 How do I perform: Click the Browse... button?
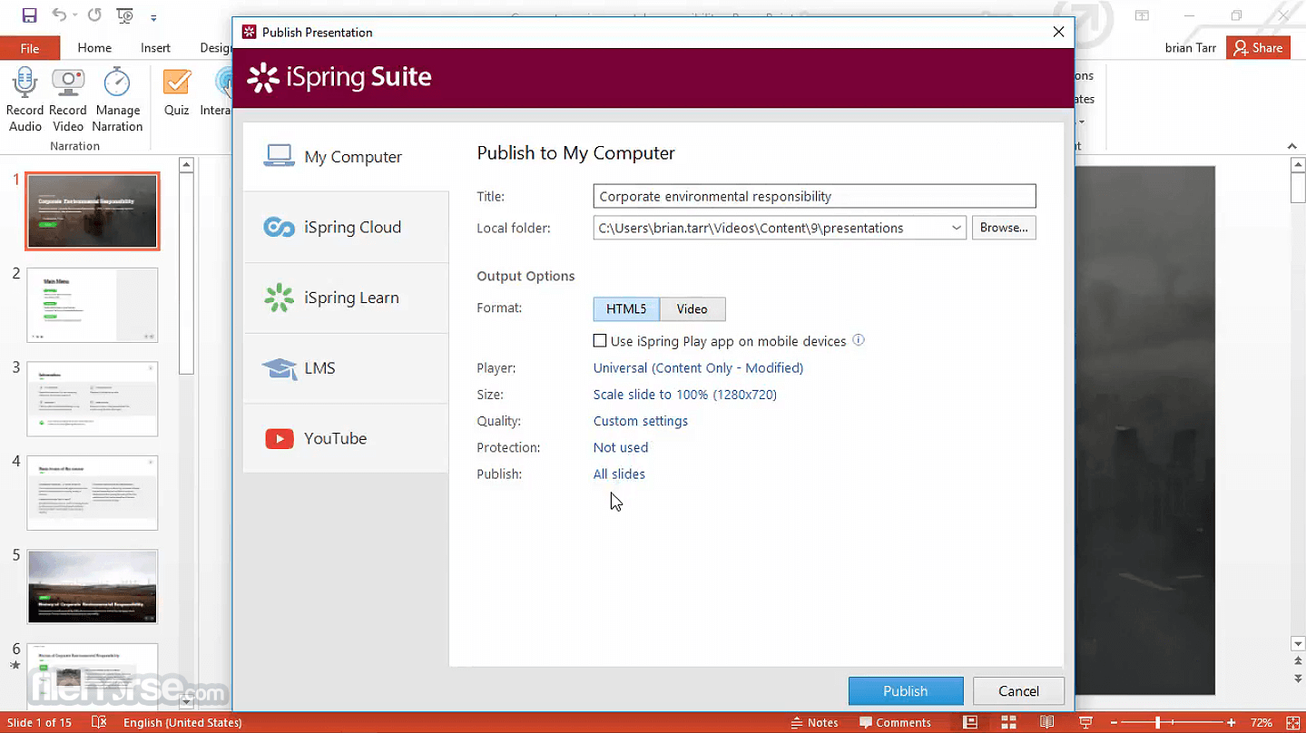point(1004,228)
